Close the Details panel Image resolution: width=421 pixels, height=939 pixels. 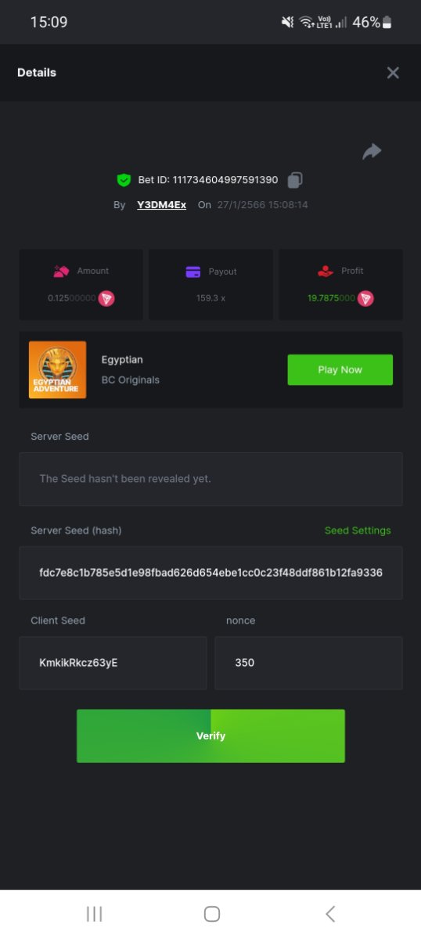point(393,73)
